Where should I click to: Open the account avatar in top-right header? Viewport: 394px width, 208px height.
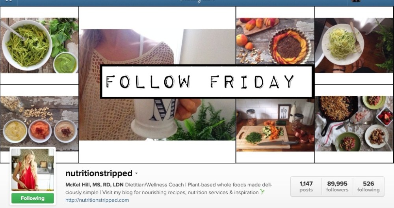355,1
